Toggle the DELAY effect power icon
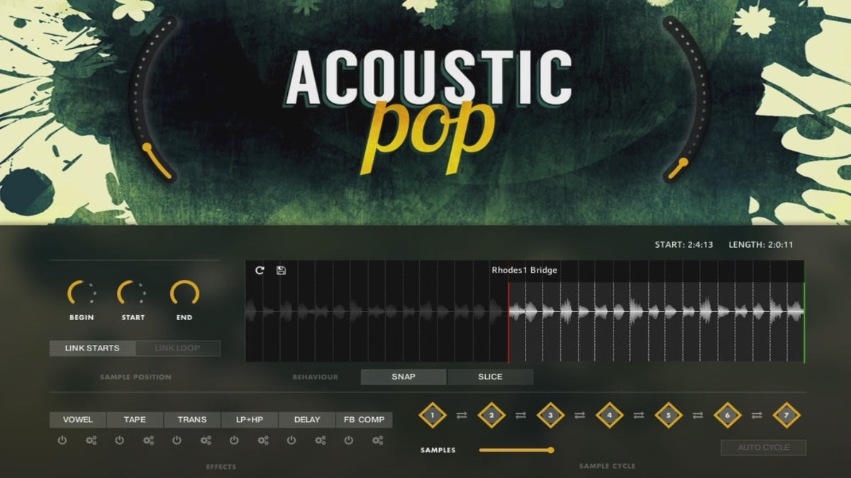 [291, 440]
